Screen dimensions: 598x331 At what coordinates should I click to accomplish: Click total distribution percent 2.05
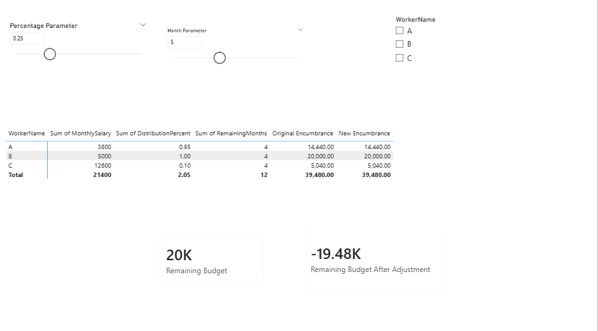click(x=184, y=175)
